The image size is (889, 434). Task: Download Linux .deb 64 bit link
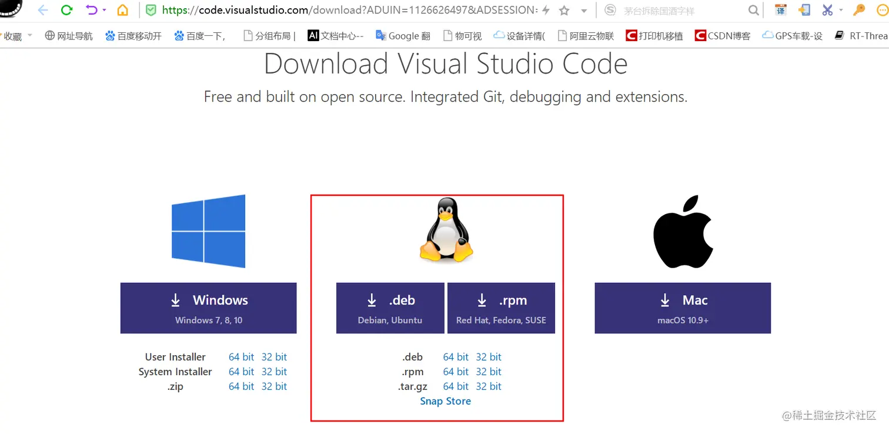pos(456,357)
